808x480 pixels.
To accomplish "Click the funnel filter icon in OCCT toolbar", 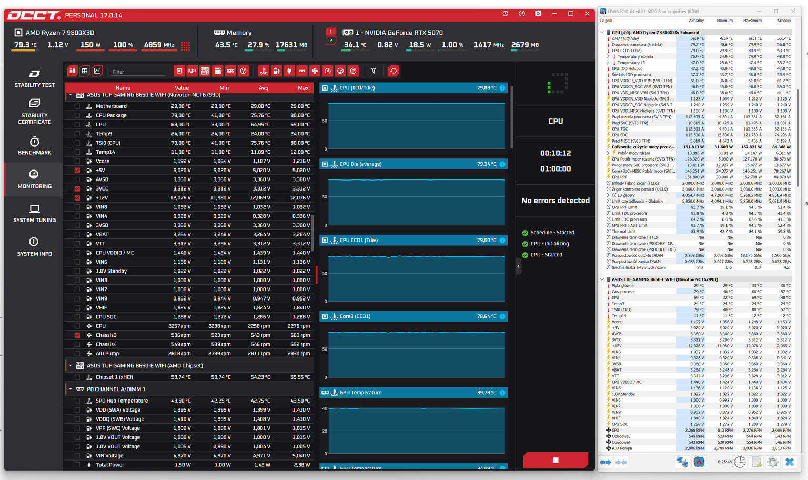I will (x=373, y=71).
